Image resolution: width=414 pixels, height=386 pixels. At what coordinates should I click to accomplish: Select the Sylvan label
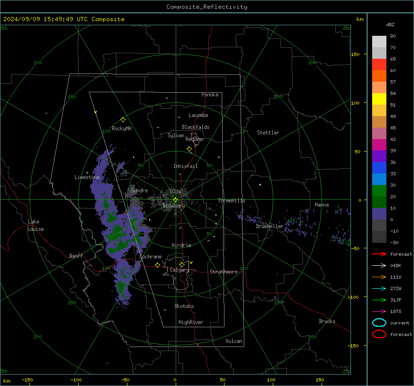pos(176,135)
